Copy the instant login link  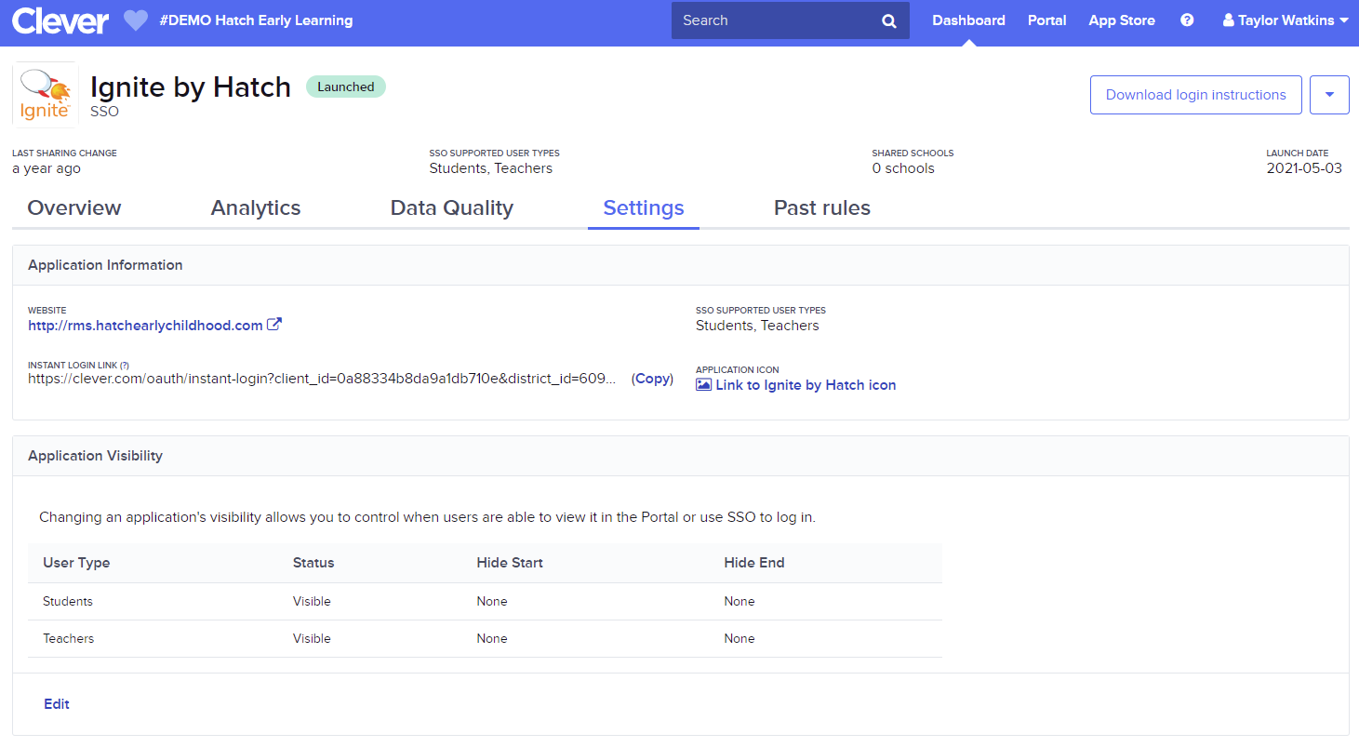652,379
